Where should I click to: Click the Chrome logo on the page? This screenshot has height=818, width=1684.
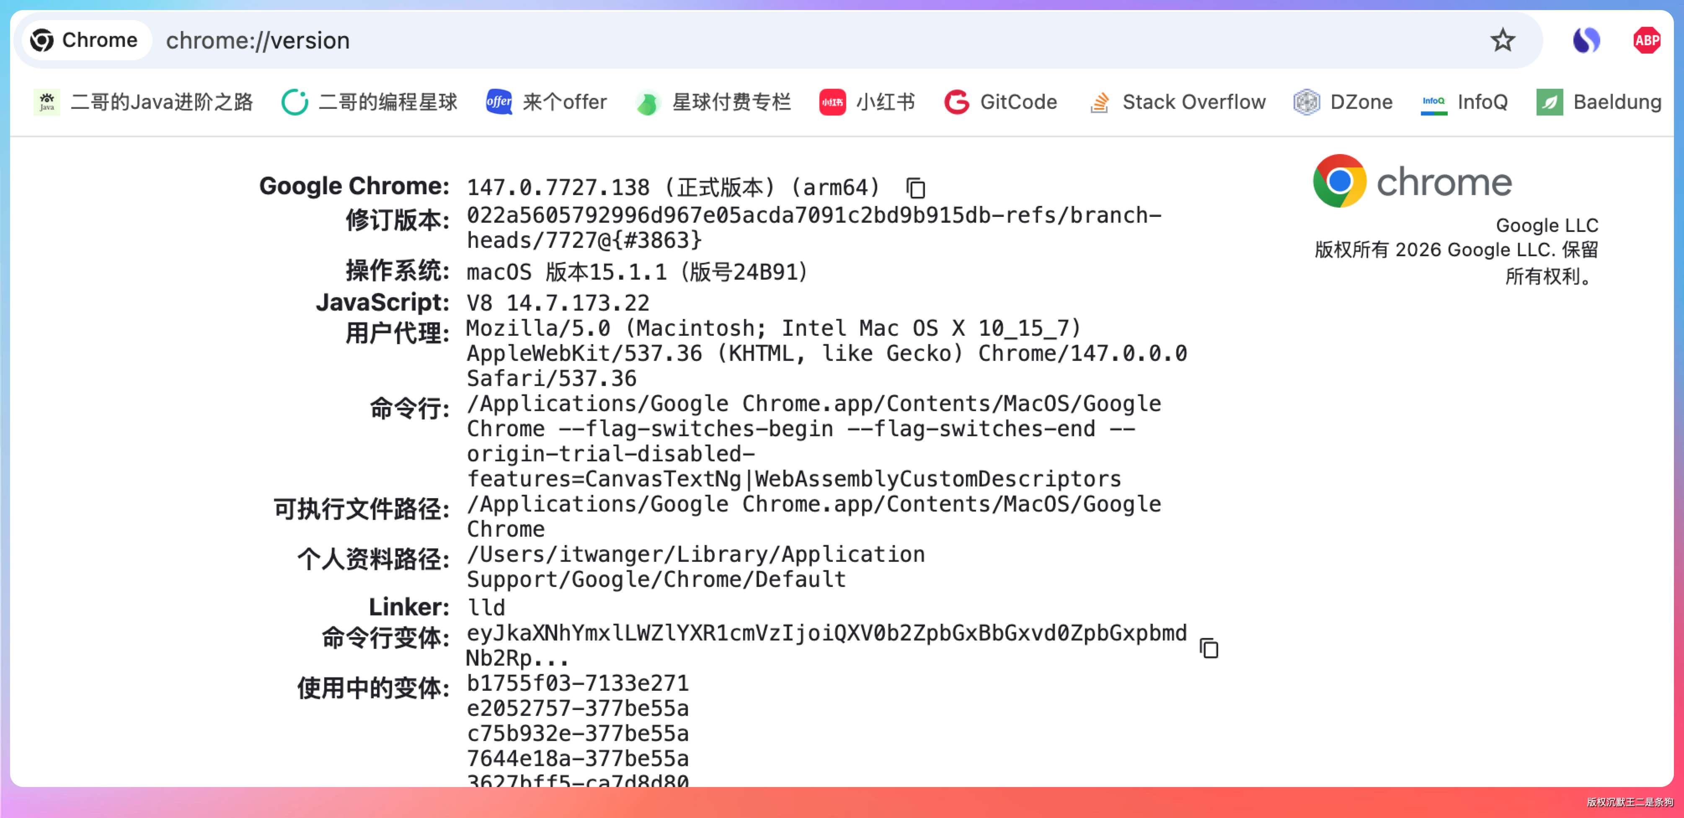(1340, 181)
